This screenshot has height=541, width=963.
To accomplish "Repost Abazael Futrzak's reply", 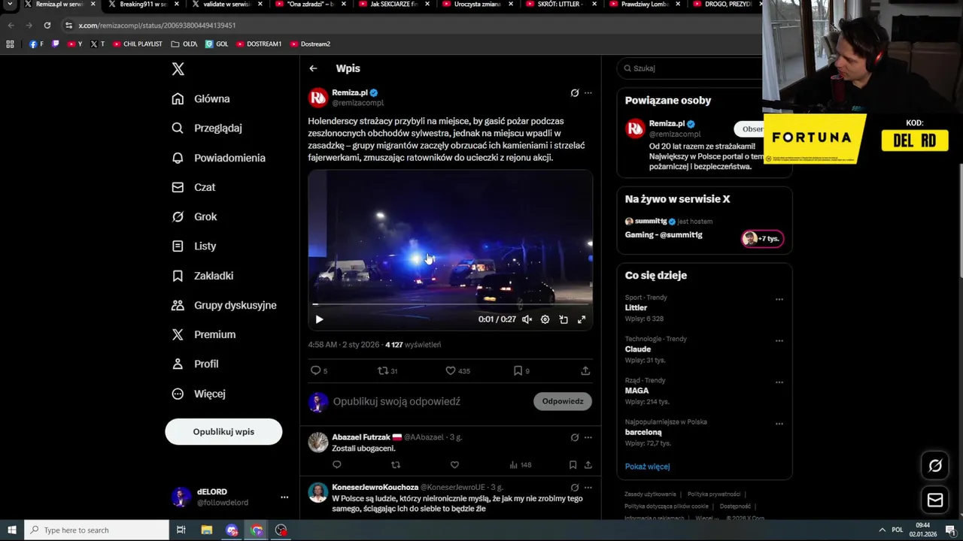I will pyautogui.click(x=396, y=465).
